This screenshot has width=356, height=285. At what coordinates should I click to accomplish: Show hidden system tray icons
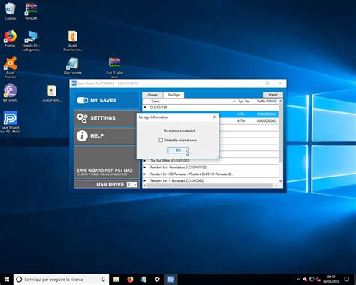point(298,280)
